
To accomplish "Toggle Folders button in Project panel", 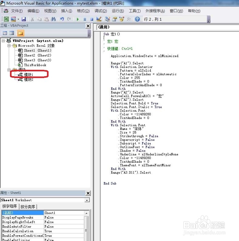I will (x=20, y=33).
